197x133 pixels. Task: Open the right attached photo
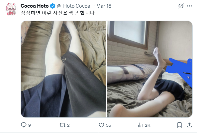[149, 69]
